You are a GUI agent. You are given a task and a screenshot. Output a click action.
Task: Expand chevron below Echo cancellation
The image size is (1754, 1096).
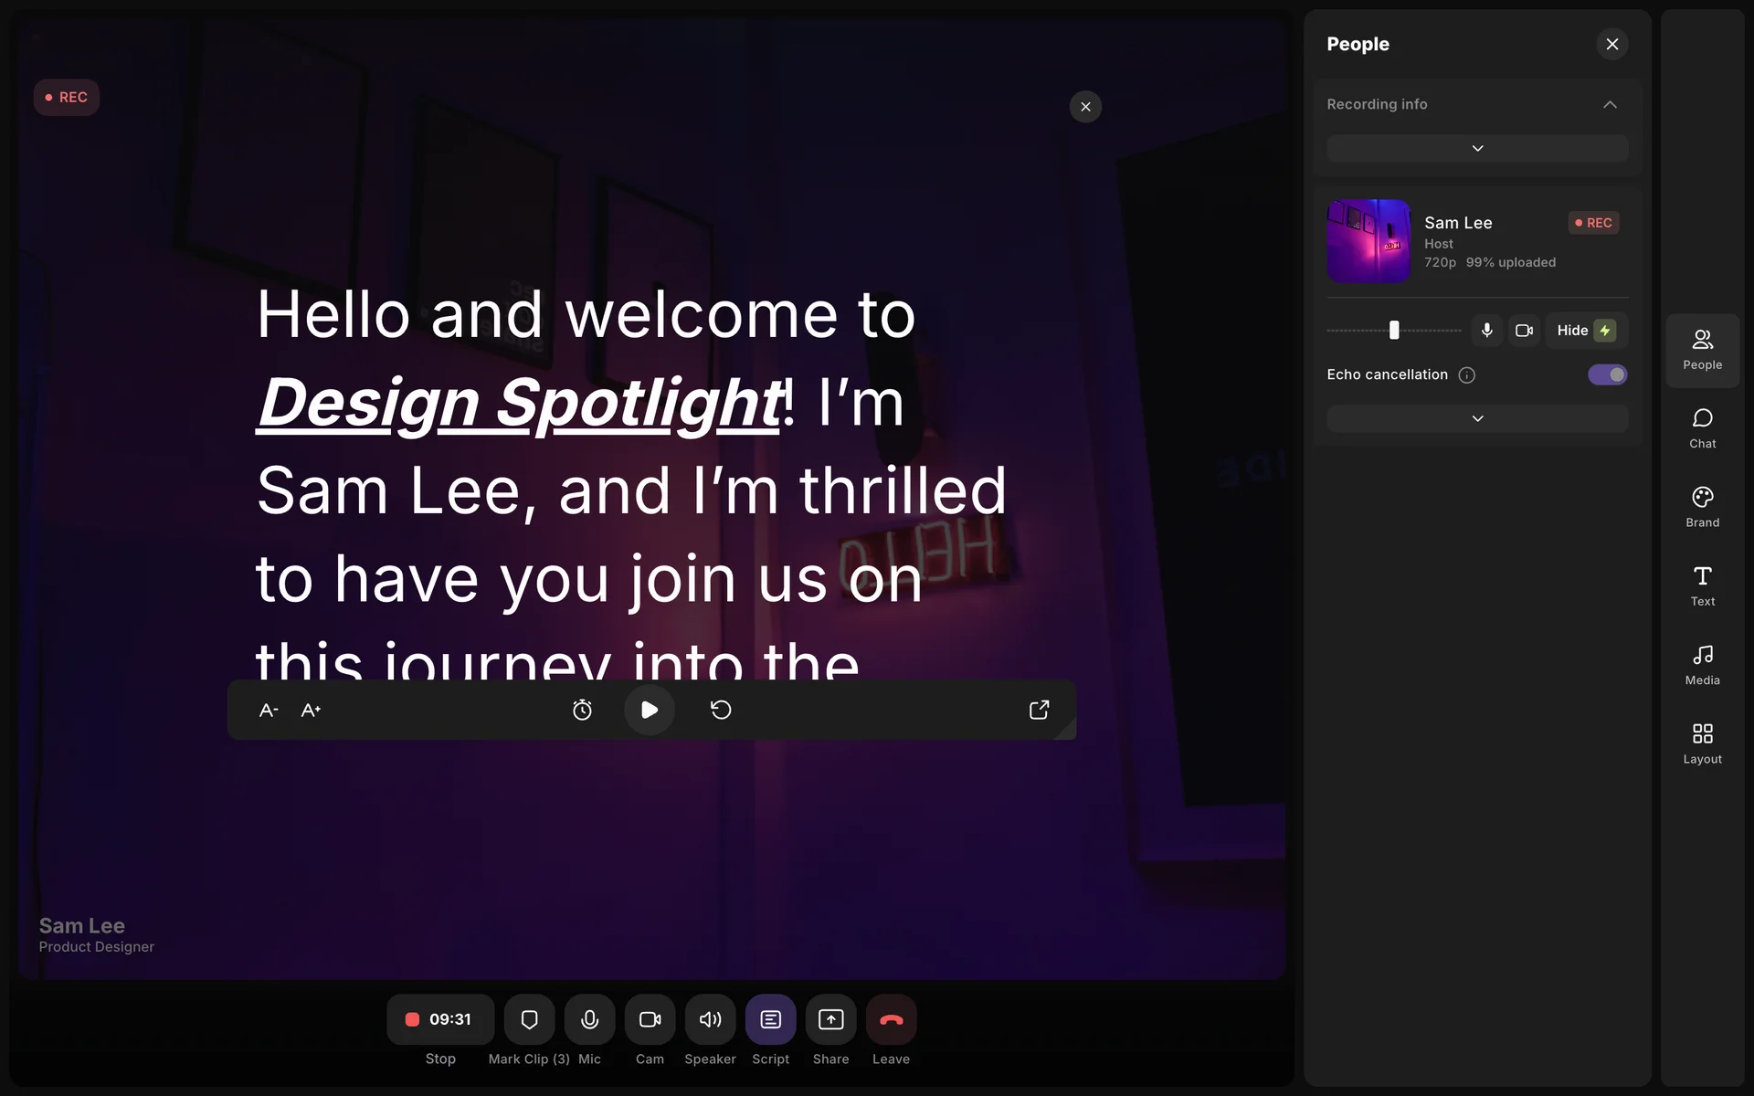point(1477,418)
